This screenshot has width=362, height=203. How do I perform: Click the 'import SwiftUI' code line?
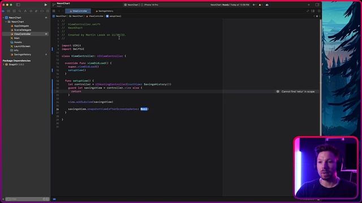tap(73, 49)
